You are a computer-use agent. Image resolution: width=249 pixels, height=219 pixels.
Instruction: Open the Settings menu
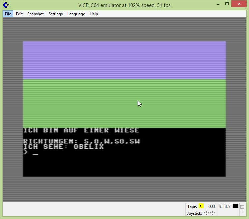point(55,14)
